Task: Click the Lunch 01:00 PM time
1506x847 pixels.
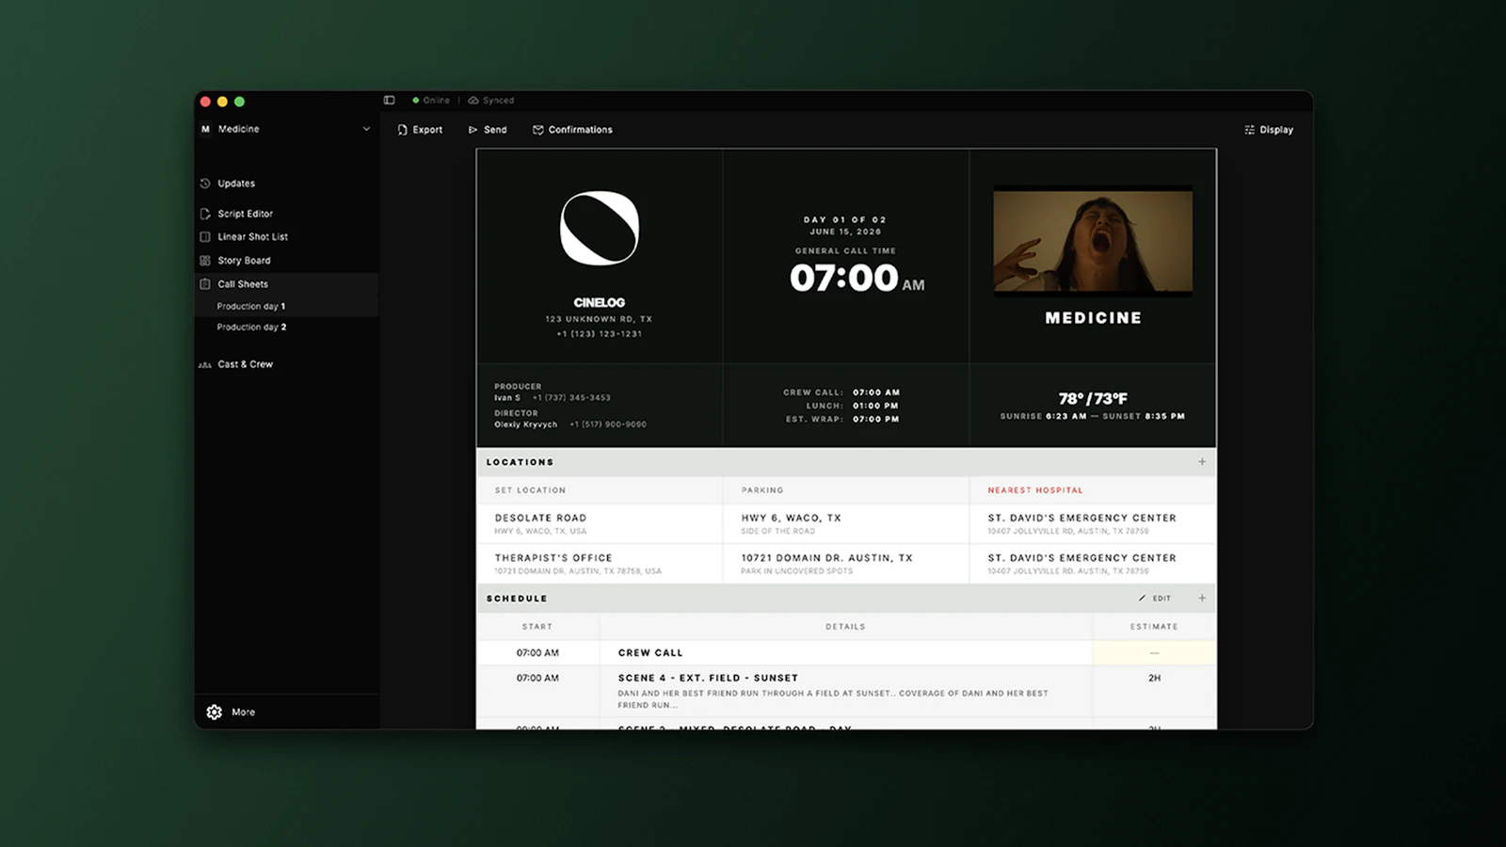Action: [875, 406]
